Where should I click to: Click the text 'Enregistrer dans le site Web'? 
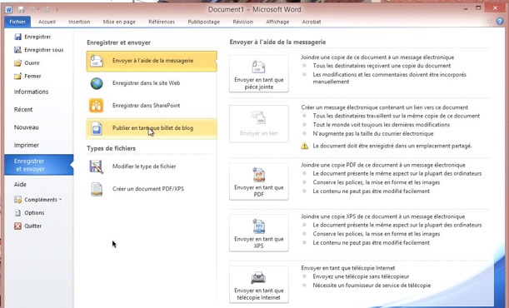pyautogui.click(x=146, y=83)
